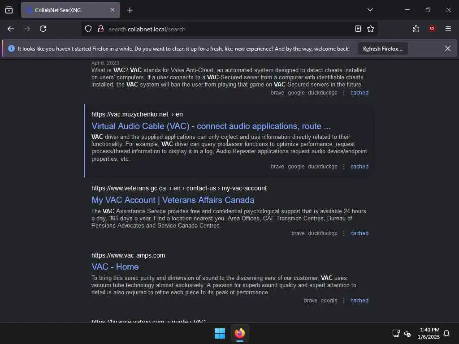Open Windows Start menu
The image size is (459, 344).
click(220, 333)
